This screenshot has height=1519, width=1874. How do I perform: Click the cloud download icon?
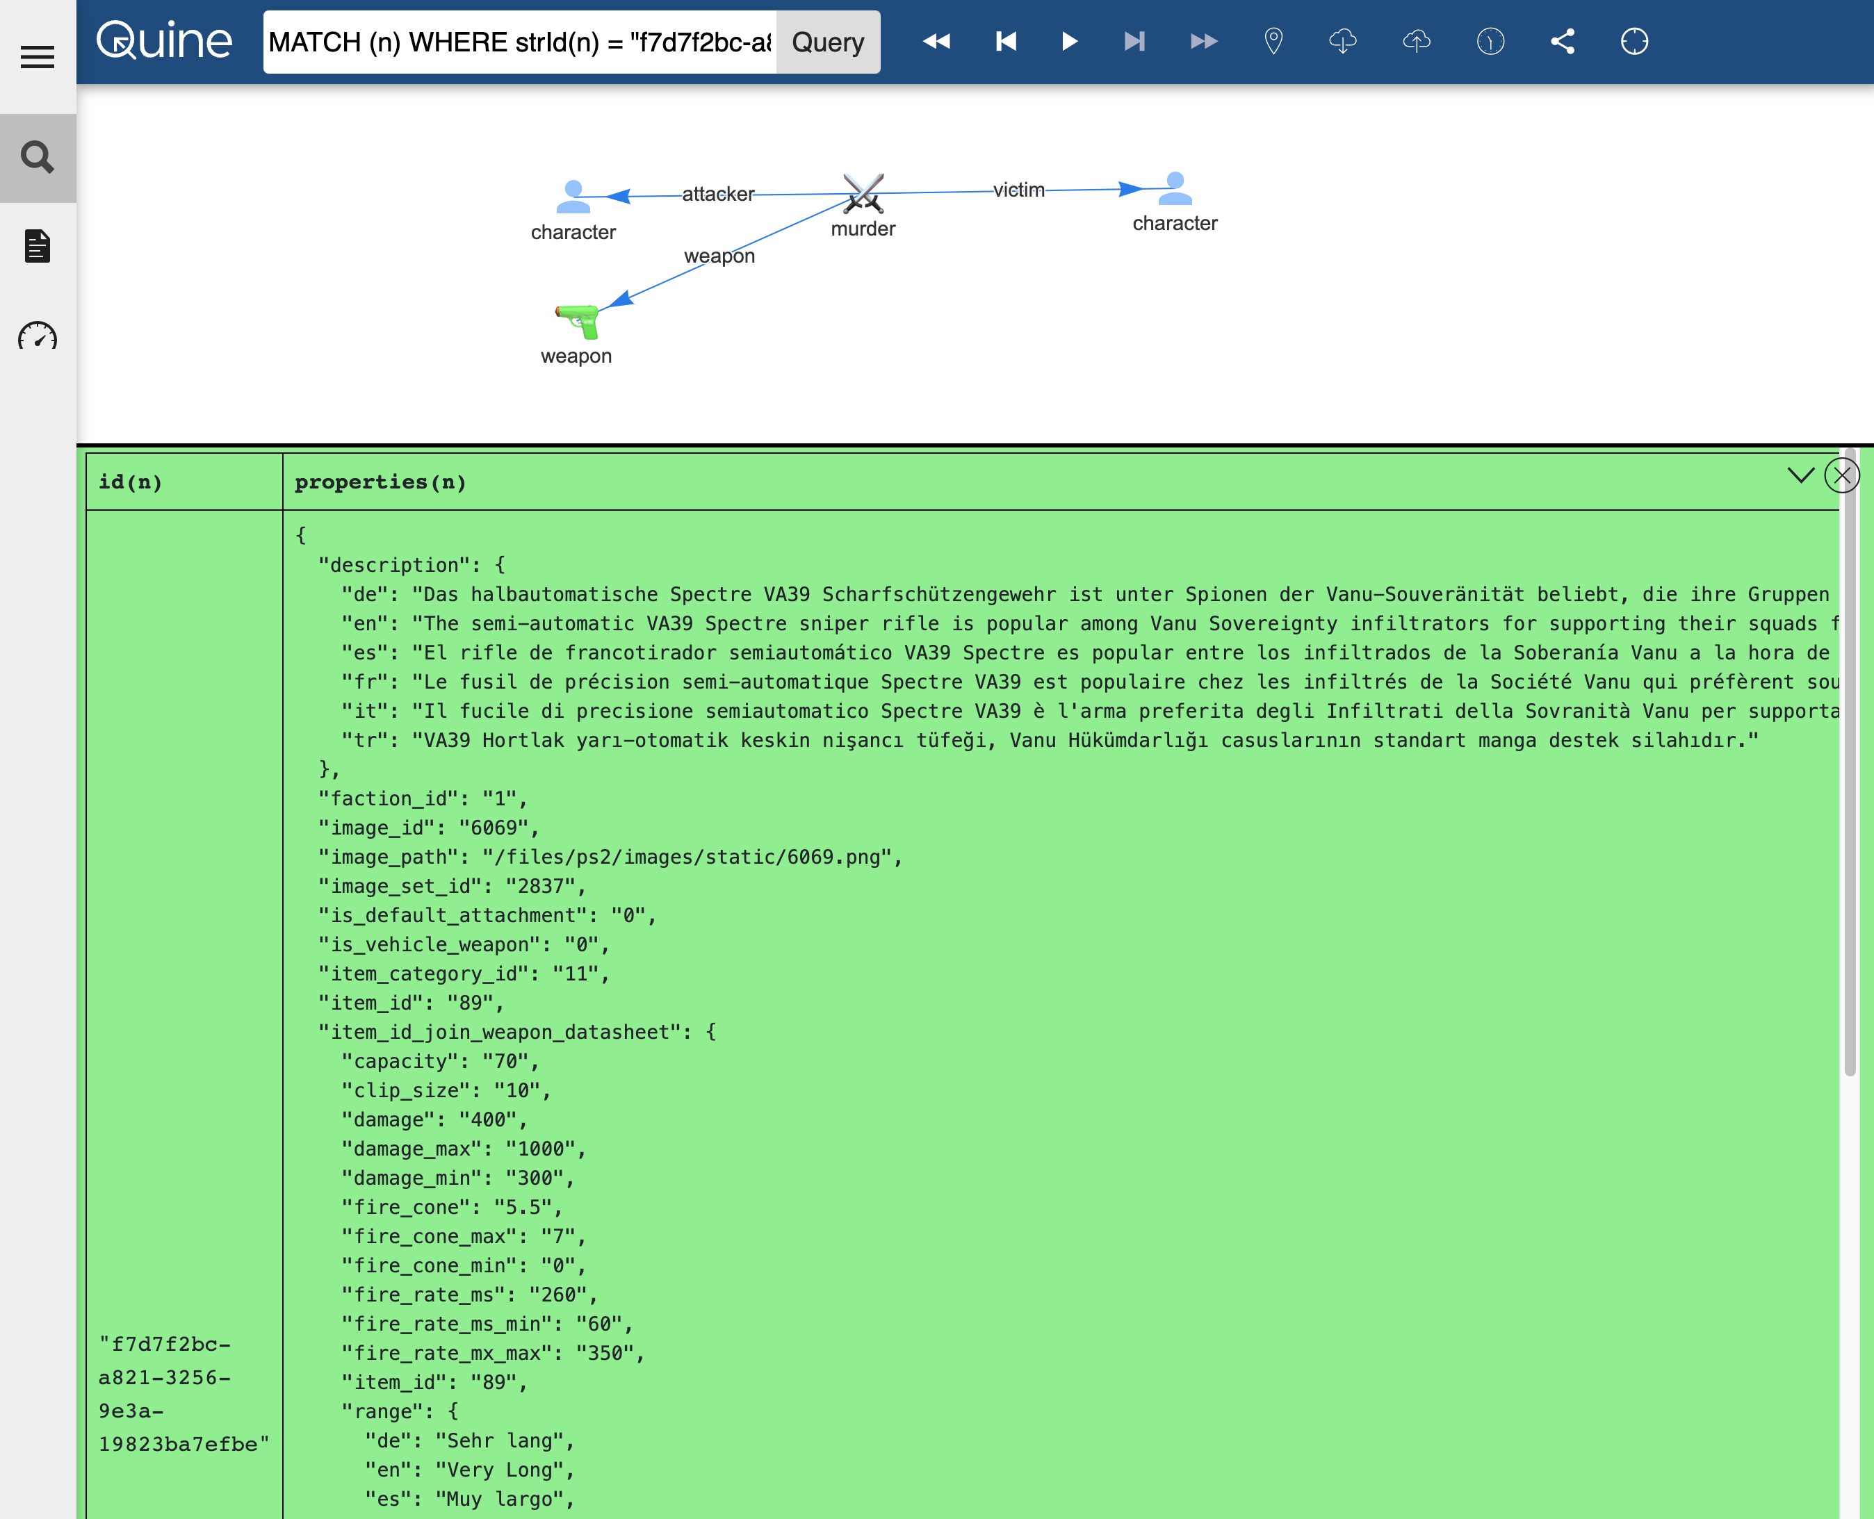(x=1343, y=41)
